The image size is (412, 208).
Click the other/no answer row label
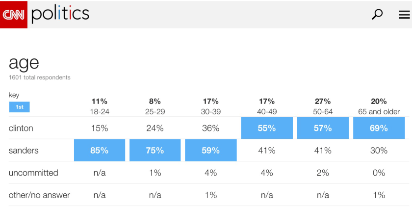tap(39, 195)
